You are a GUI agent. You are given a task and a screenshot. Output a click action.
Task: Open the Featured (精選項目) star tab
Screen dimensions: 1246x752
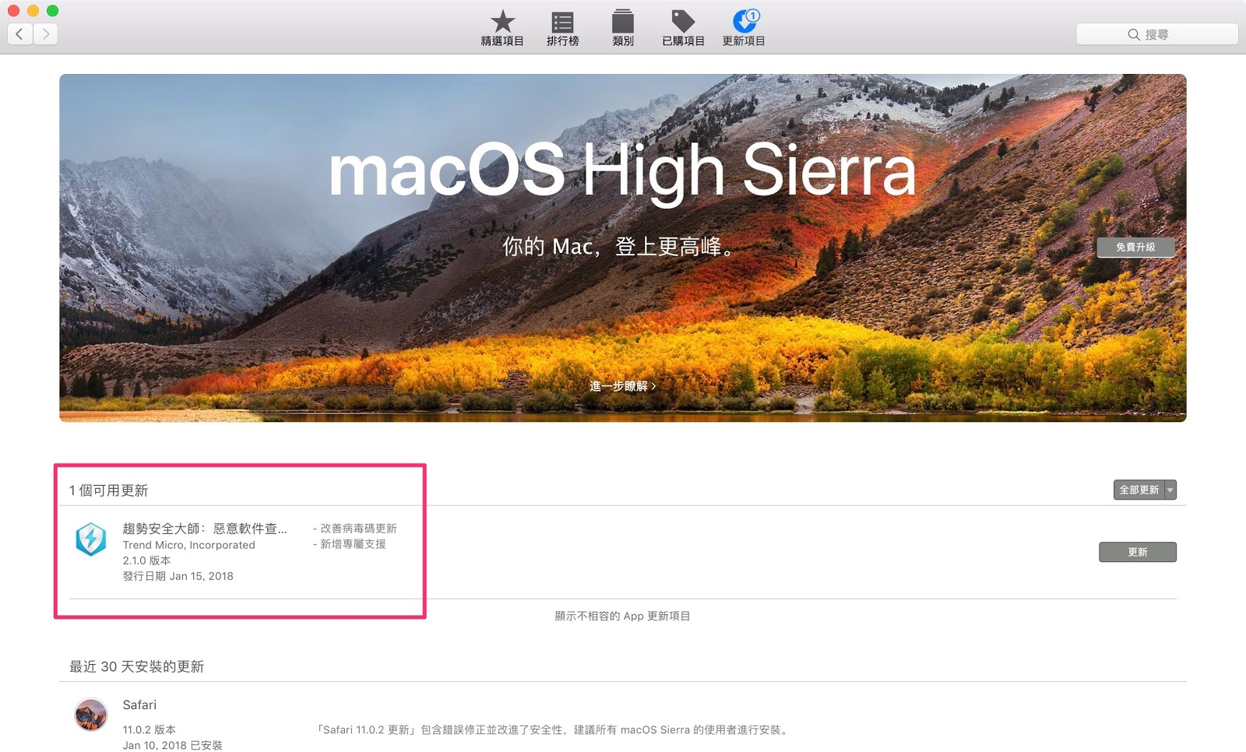pyautogui.click(x=502, y=29)
